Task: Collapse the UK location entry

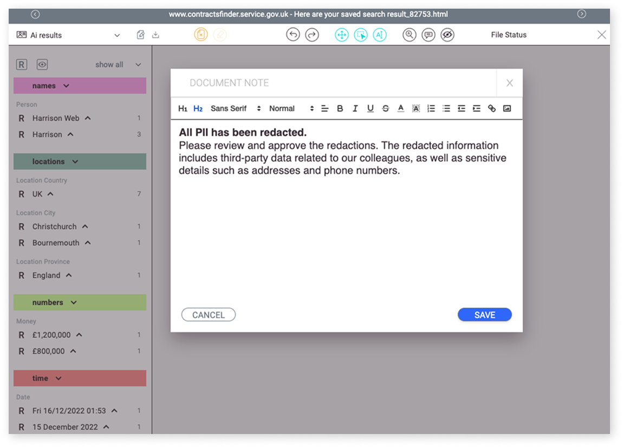Action: coord(50,193)
